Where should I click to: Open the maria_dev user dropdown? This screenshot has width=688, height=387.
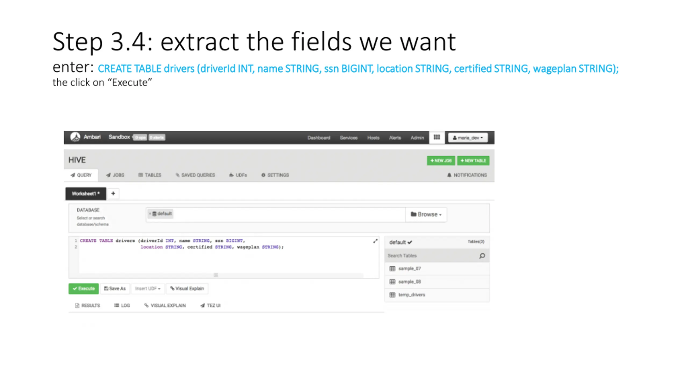click(468, 138)
